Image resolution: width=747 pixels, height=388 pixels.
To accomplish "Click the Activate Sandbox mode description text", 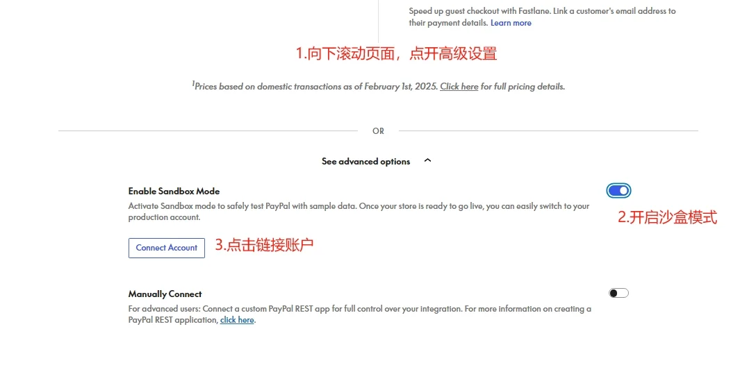I will point(359,212).
